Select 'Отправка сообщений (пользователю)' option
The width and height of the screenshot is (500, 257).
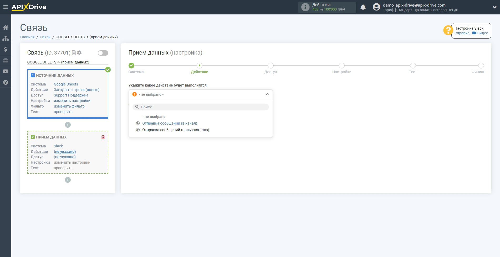coord(176,130)
